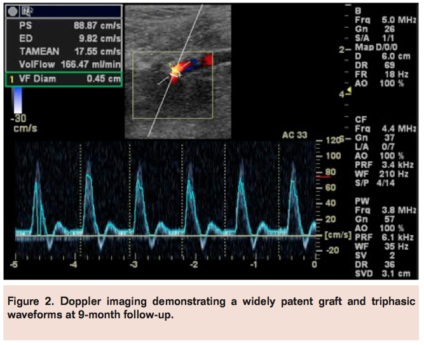
Task: Click the PS 88.87 cm/s measurement
Action: click(x=64, y=25)
